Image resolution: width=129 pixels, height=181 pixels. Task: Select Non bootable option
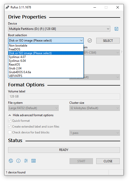click(46, 46)
